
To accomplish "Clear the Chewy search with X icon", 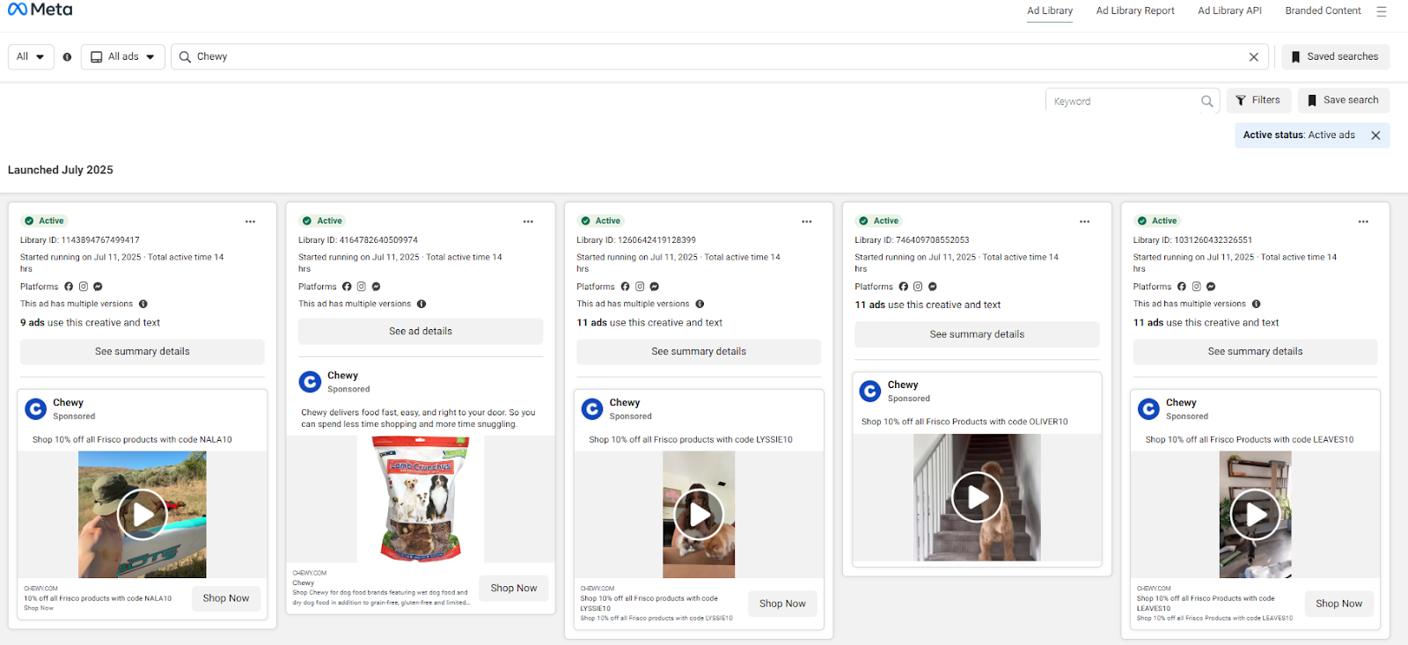I will pos(1254,57).
